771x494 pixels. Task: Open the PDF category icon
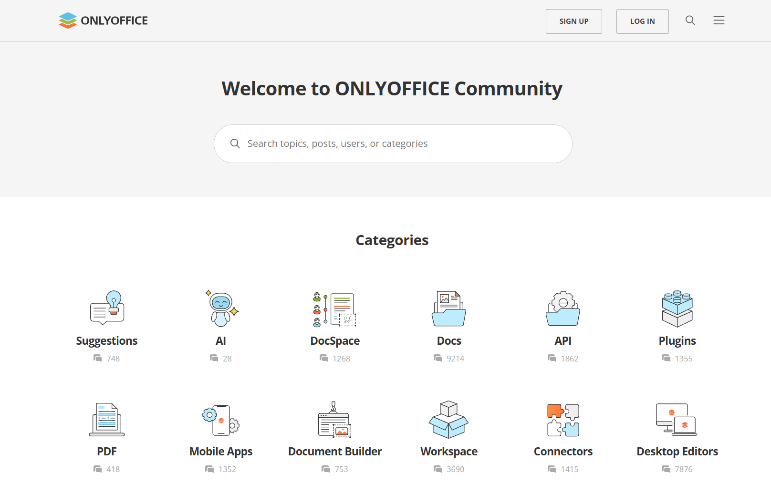pyautogui.click(x=107, y=420)
